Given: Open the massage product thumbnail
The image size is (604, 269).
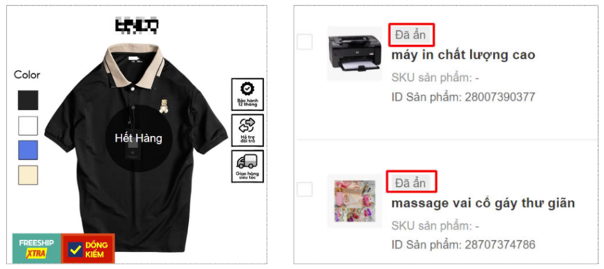Looking at the screenshot, I should [355, 201].
